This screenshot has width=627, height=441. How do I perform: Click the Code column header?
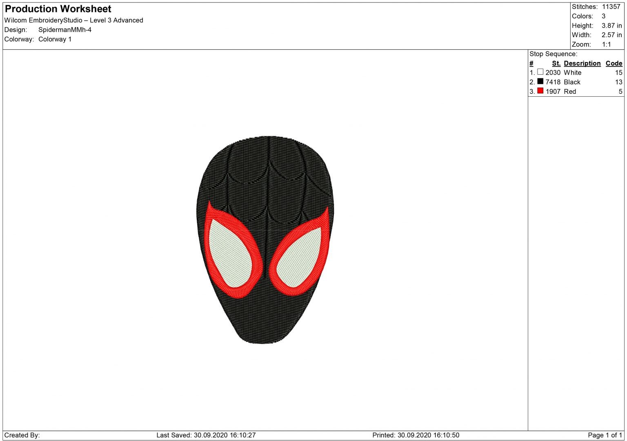[614, 63]
